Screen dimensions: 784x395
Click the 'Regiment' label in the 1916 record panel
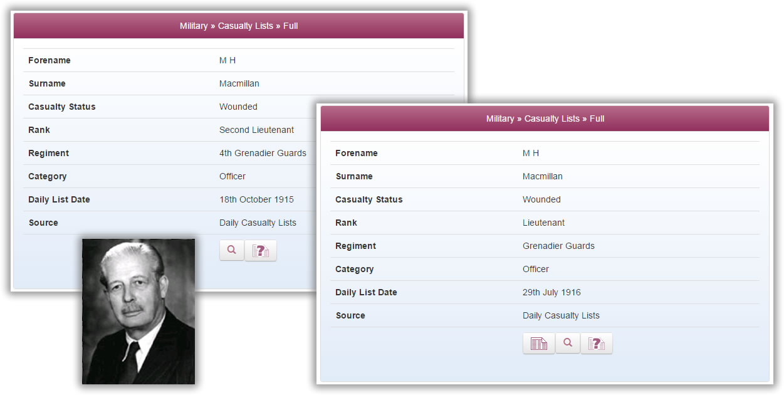tap(356, 246)
